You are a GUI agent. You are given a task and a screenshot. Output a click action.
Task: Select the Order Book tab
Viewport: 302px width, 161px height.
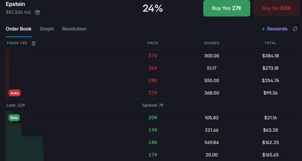pos(19,29)
